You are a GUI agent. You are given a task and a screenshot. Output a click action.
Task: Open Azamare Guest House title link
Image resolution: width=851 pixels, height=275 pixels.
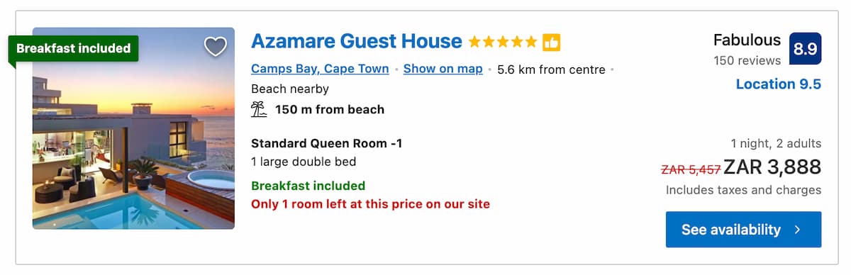[357, 41]
